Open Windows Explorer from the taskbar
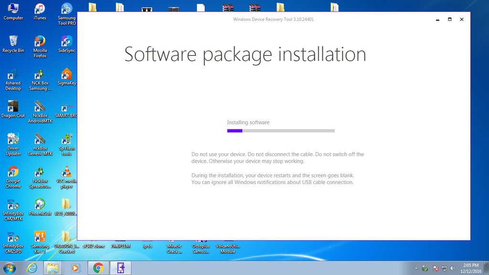The width and height of the screenshot is (489, 275). pyautogui.click(x=53, y=268)
